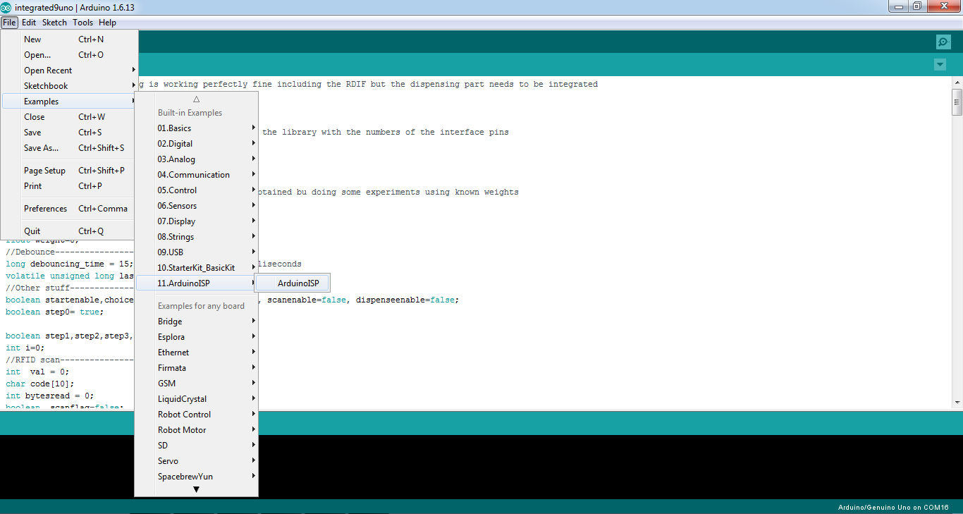Open the Tools menu
This screenshot has height=514, width=963.
pos(83,23)
